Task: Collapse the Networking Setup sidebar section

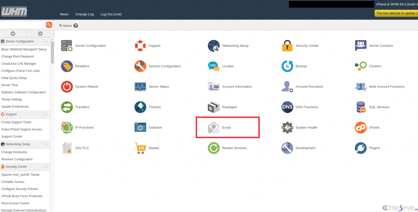Action: (x=47, y=144)
